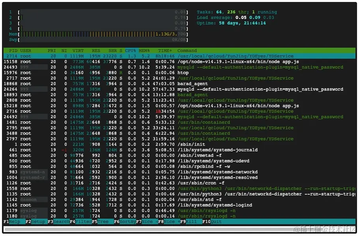Select the node app.js process PID 15218

point(179,106)
